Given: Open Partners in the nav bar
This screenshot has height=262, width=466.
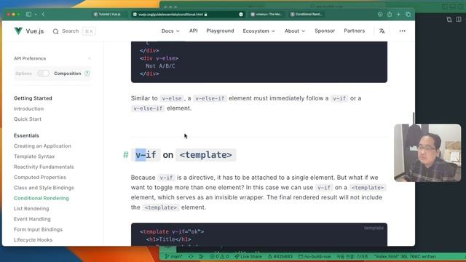Looking at the screenshot, I should 355,31.
